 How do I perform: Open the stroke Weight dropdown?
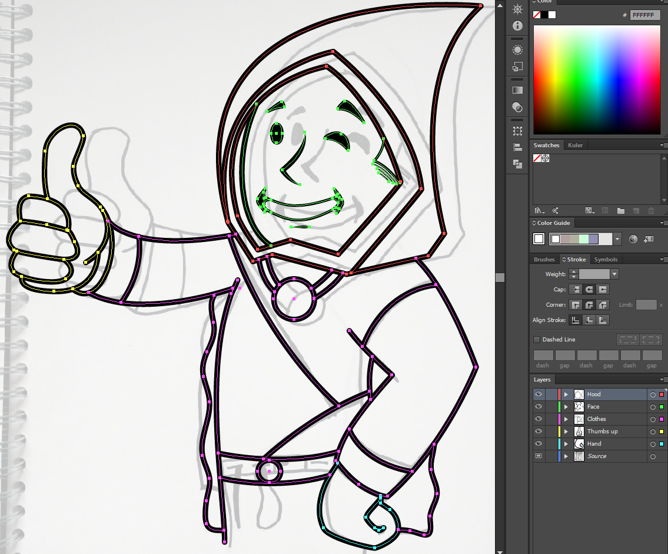point(614,274)
